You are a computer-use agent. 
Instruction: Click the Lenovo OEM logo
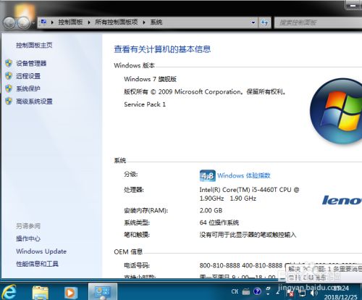[342, 200]
